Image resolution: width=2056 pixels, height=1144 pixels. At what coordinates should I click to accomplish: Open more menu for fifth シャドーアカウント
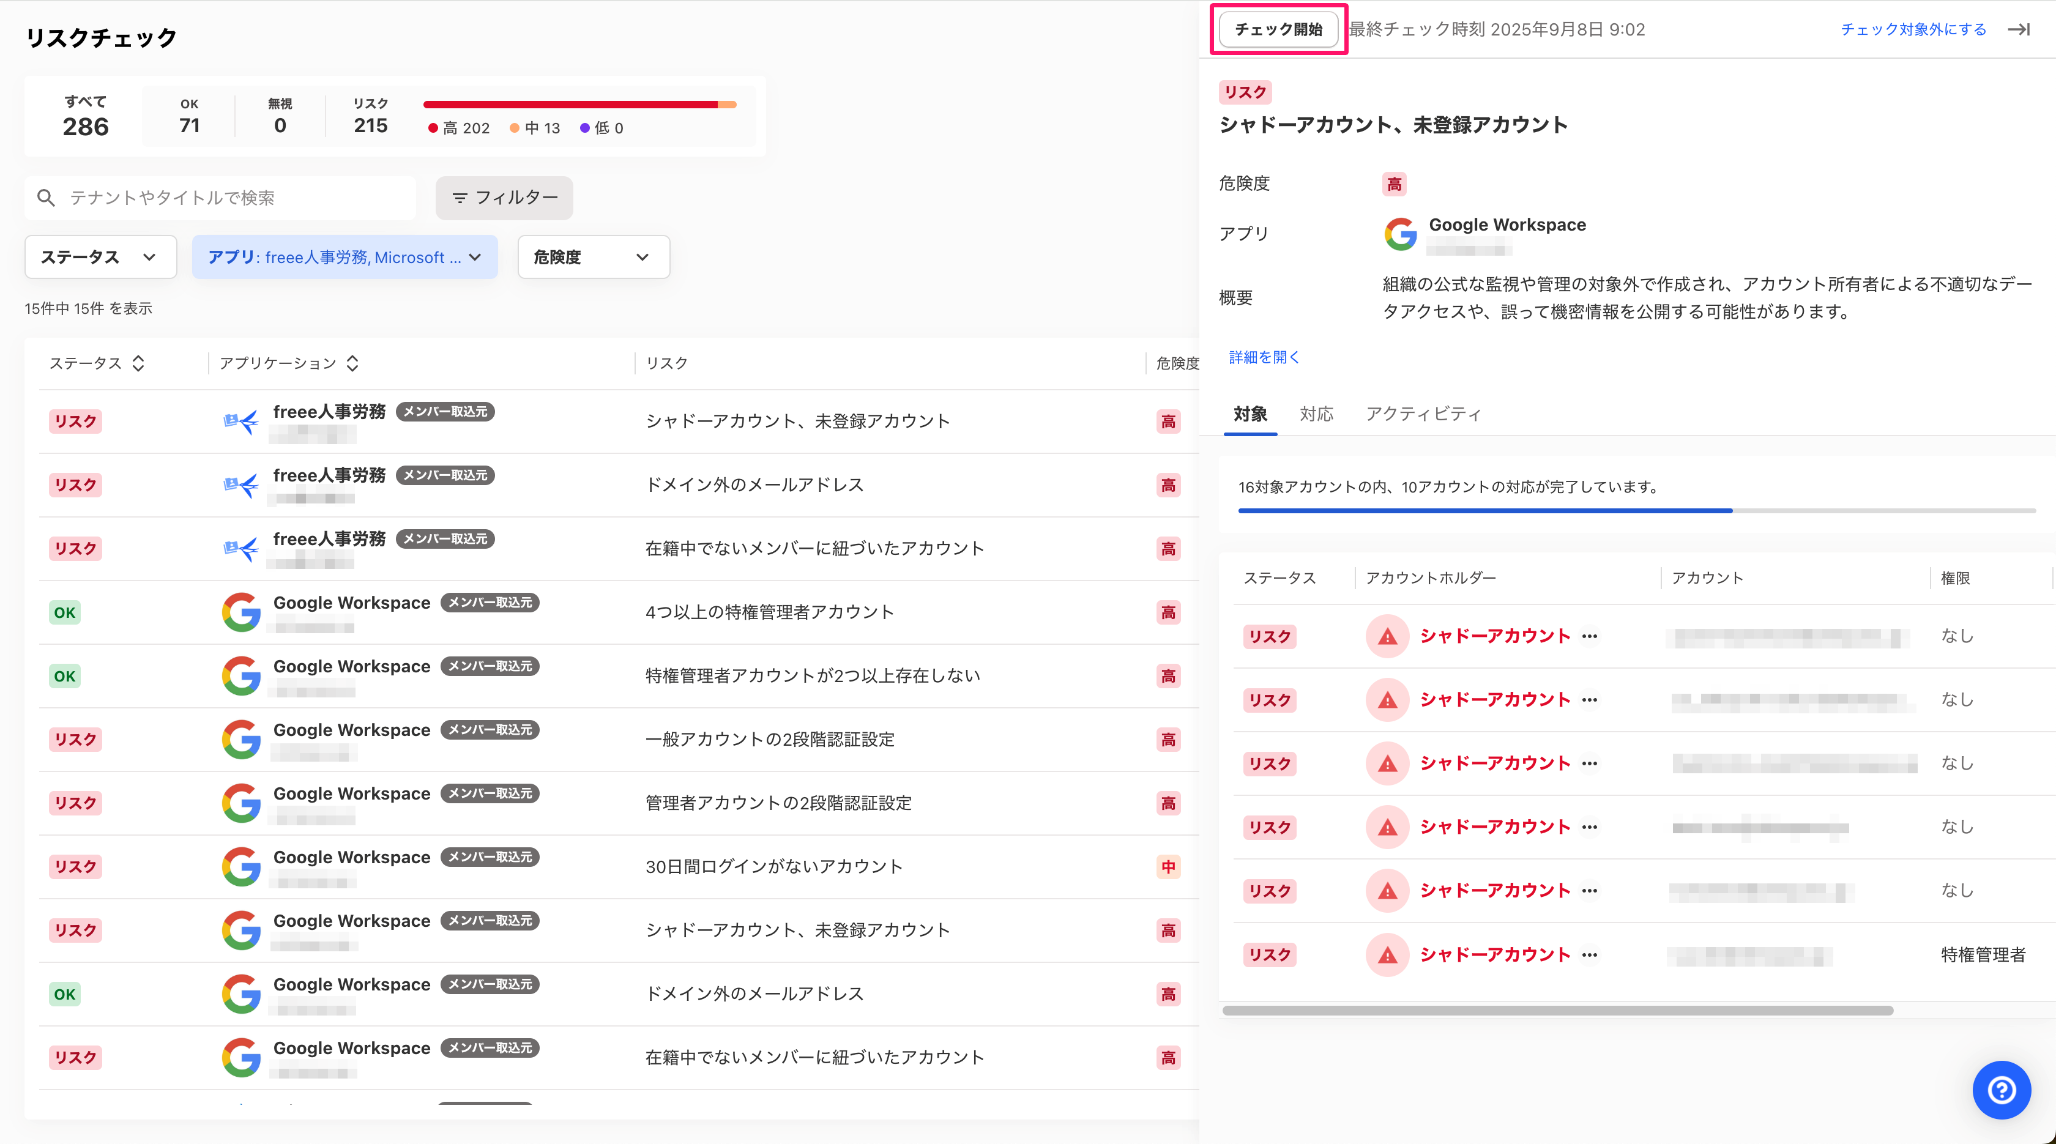(1589, 891)
